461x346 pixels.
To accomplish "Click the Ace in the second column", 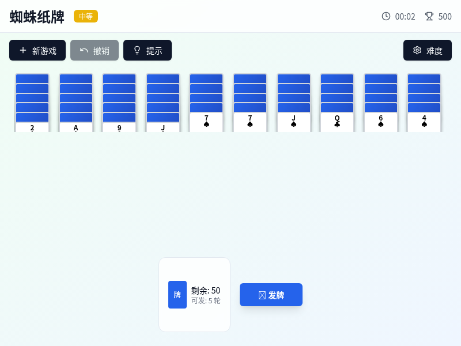I will (75, 127).
